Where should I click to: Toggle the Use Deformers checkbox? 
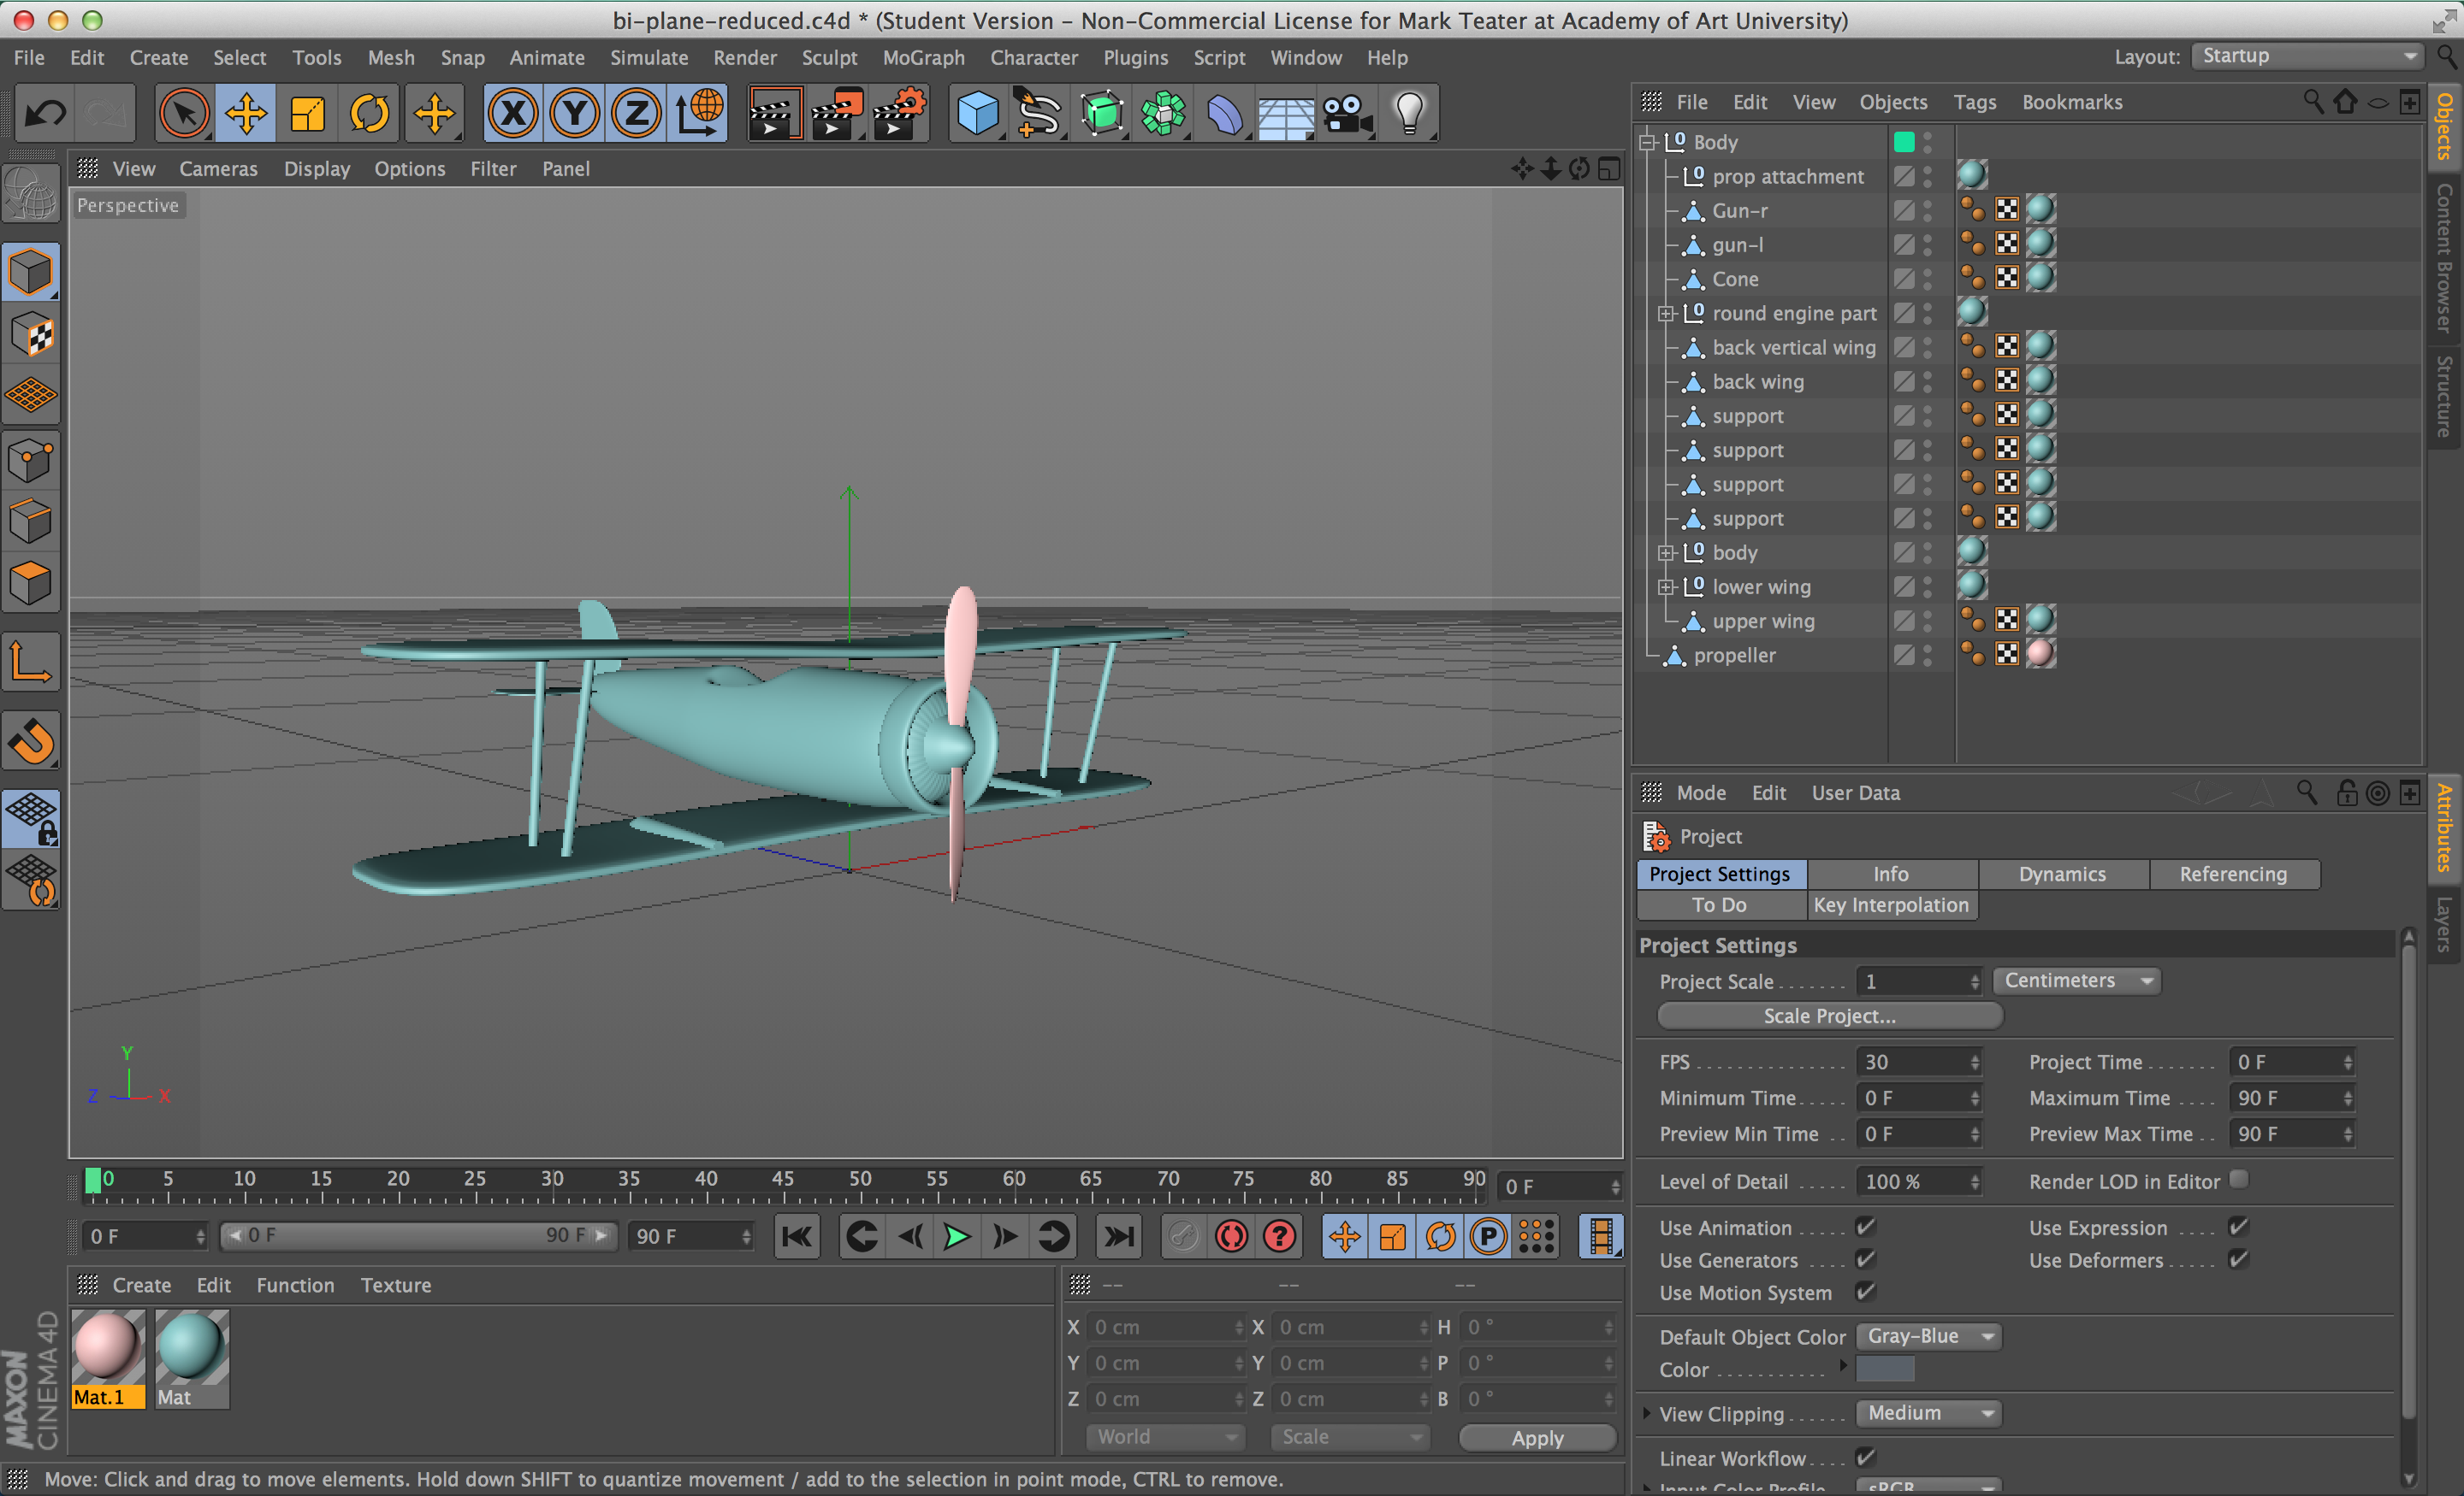coord(2239,1259)
